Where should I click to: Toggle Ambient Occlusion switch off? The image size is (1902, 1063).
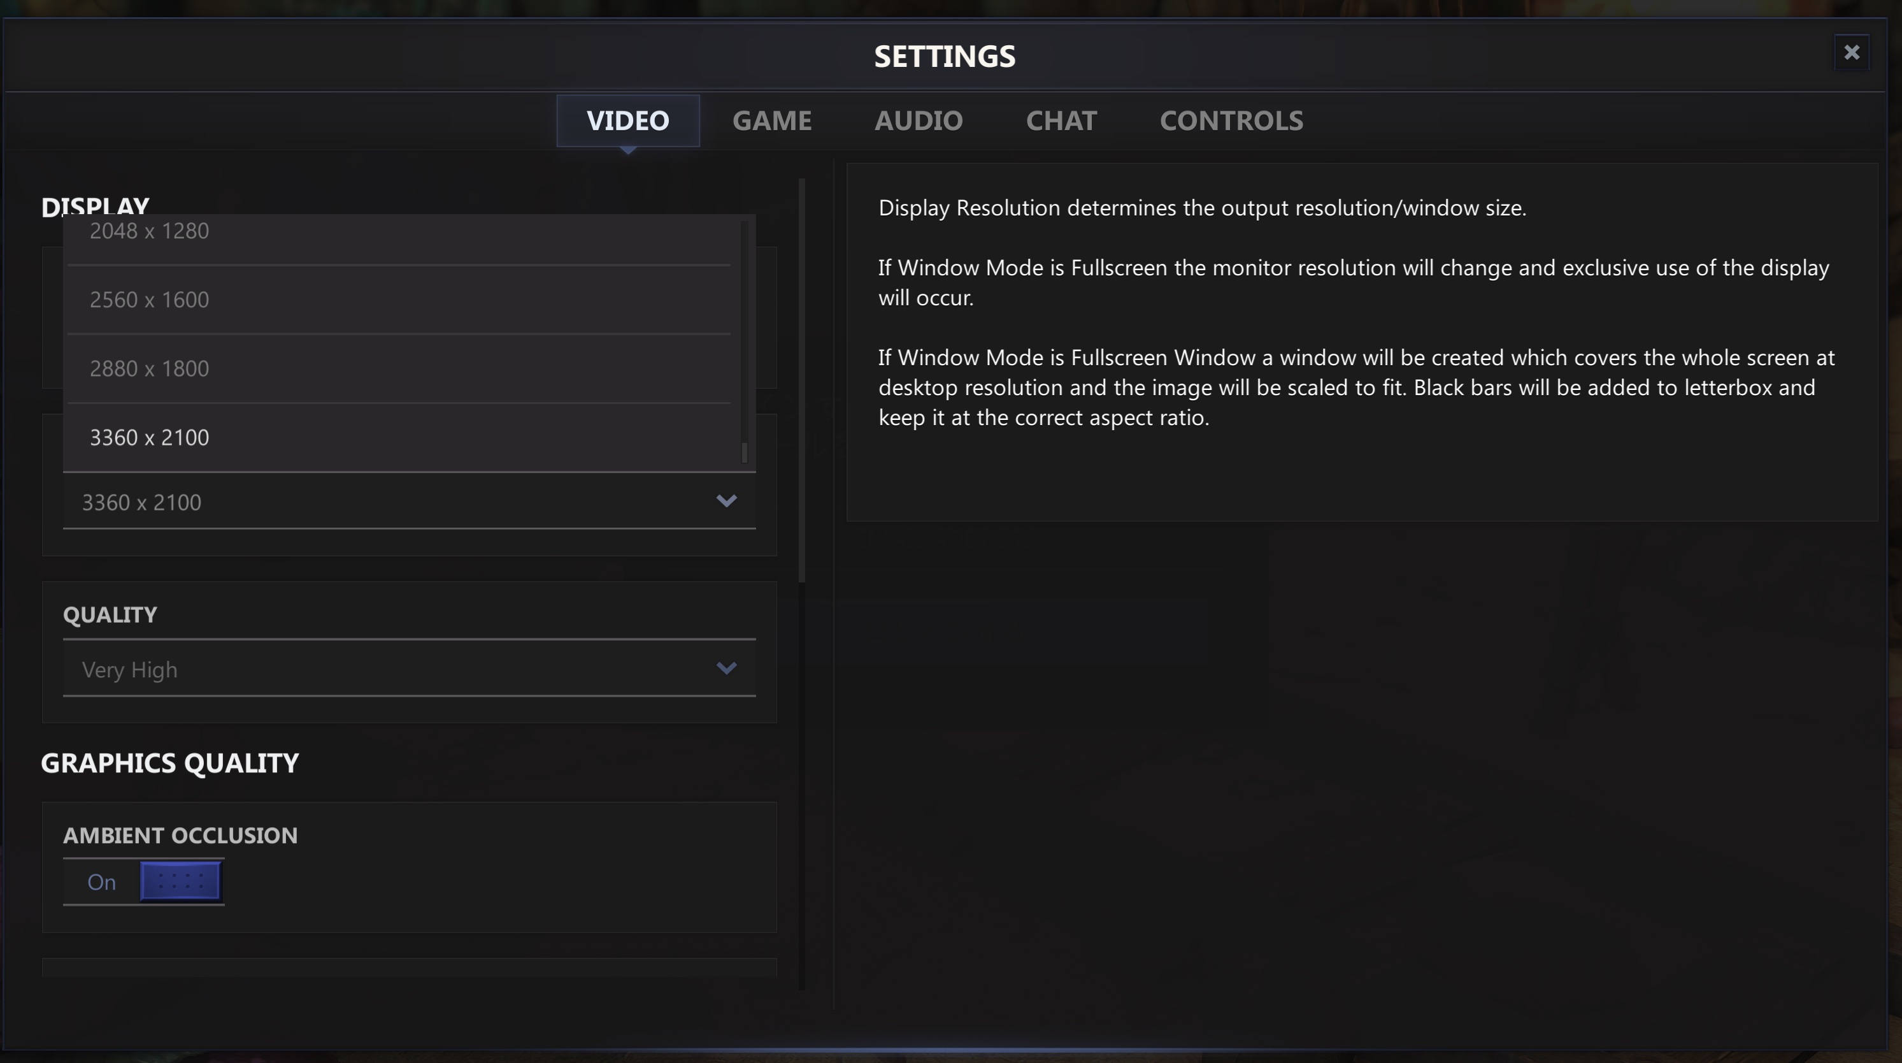(x=180, y=881)
